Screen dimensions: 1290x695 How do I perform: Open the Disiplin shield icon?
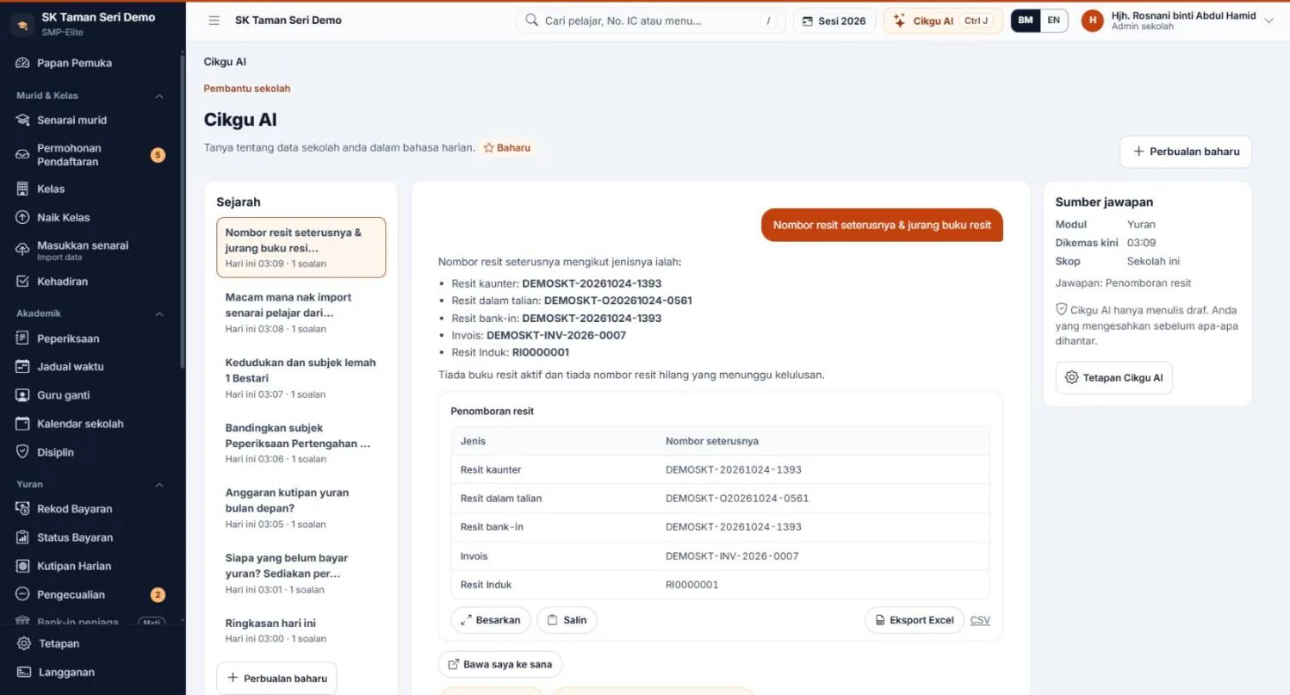23,452
